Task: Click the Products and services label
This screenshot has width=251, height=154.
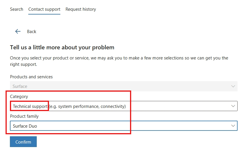Action: coord(31,77)
